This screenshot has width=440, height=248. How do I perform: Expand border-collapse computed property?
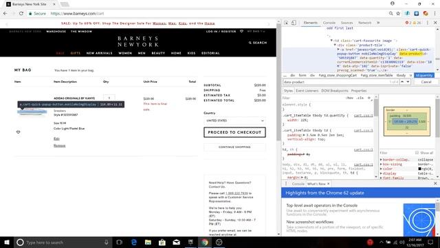click(x=381, y=160)
